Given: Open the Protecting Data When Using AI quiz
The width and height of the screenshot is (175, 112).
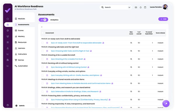Looking at the screenshot, I should (x=79, y=100).
